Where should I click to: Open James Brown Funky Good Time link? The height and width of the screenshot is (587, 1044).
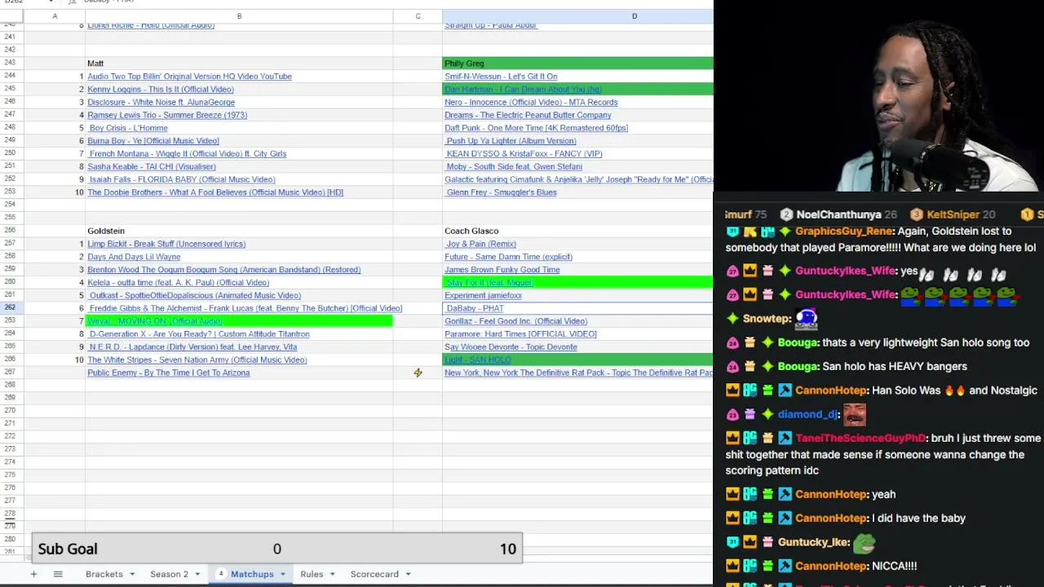tap(502, 270)
